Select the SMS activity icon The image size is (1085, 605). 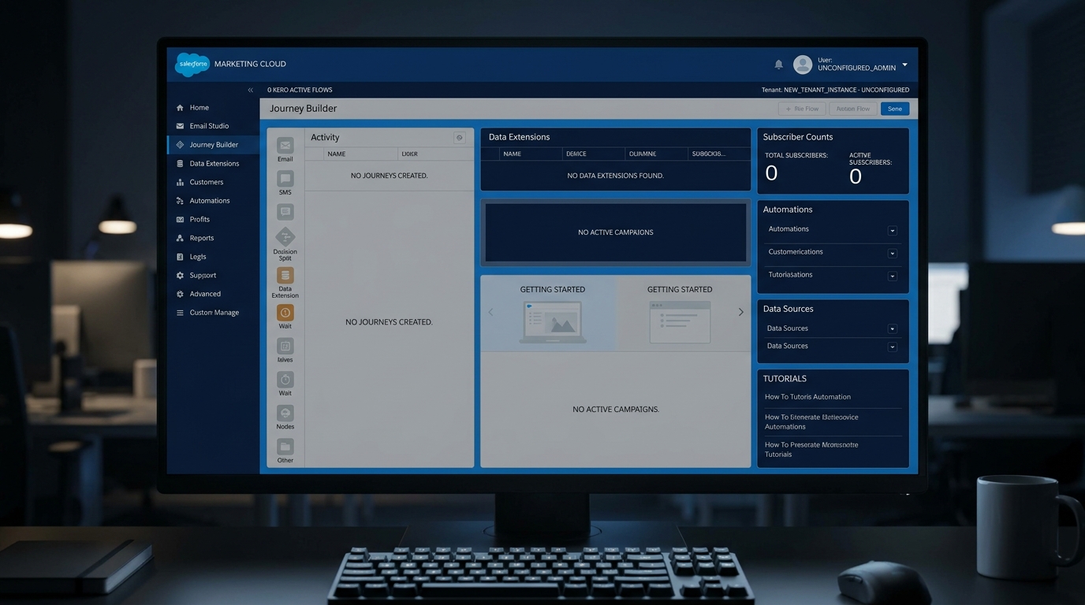285,180
